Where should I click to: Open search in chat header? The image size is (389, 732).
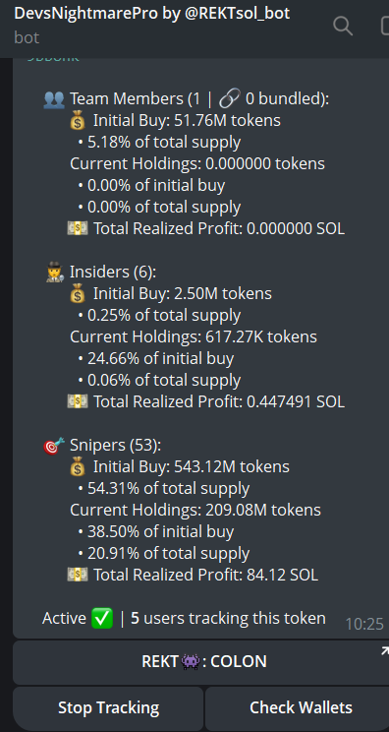tap(343, 26)
